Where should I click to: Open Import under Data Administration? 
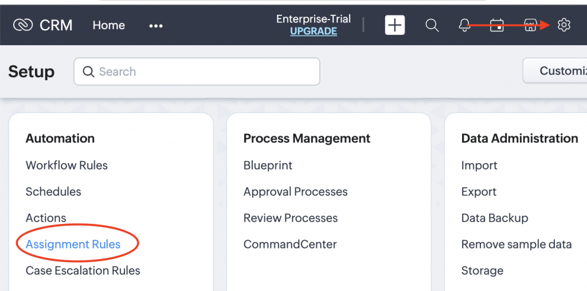tap(479, 166)
